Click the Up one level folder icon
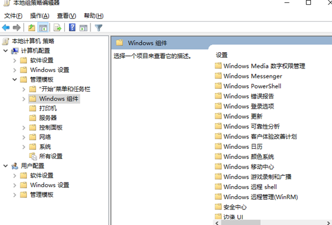Image resolution: width=332 pixels, height=225 pixels. tap(32, 28)
